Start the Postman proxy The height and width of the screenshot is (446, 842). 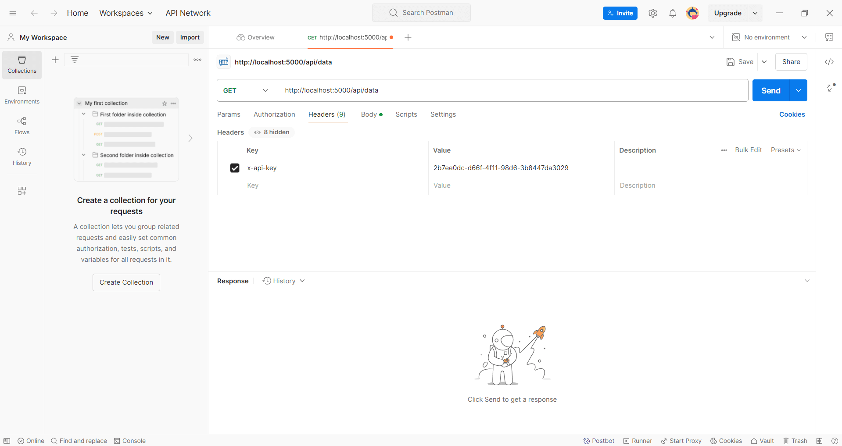tap(681, 441)
